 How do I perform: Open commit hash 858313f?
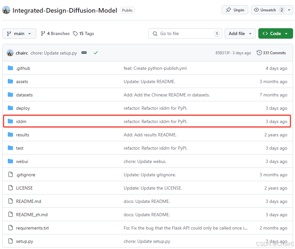222,53
